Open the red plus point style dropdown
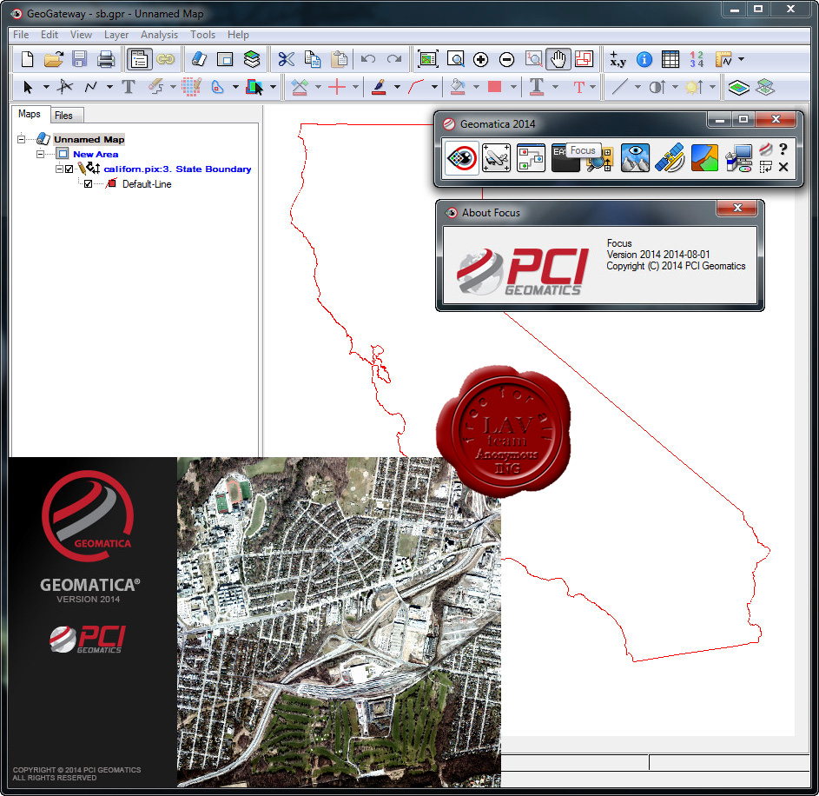Screen dimensions: 819x796 (x=355, y=87)
